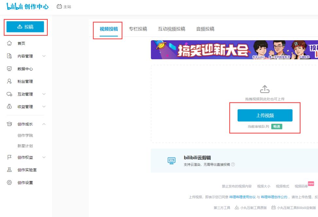318x217 pixels.
Task: Click the blue 上传视频 button
Action: 265,116
